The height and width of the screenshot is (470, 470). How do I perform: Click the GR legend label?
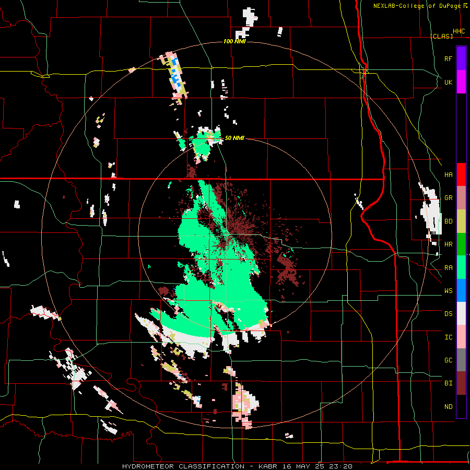448,198
